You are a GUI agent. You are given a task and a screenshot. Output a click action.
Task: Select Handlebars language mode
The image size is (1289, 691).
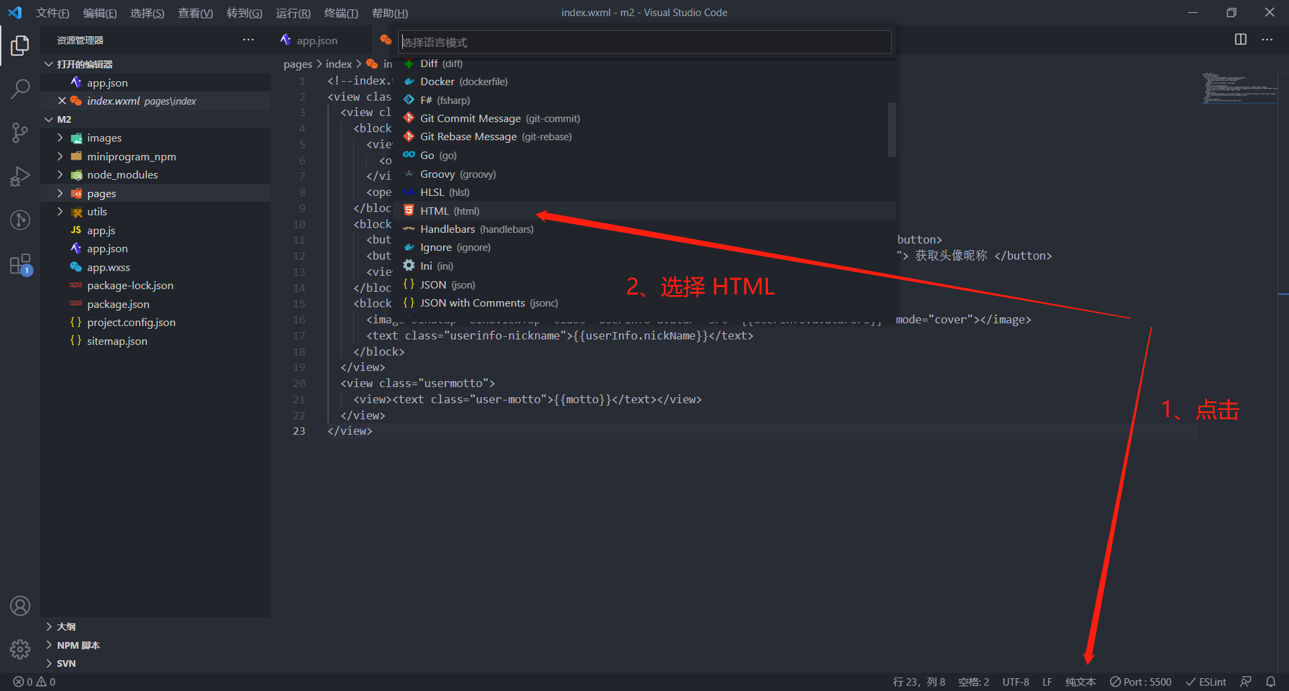pyautogui.click(x=644, y=229)
